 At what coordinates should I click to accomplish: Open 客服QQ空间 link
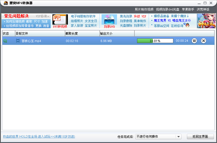[161, 26]
